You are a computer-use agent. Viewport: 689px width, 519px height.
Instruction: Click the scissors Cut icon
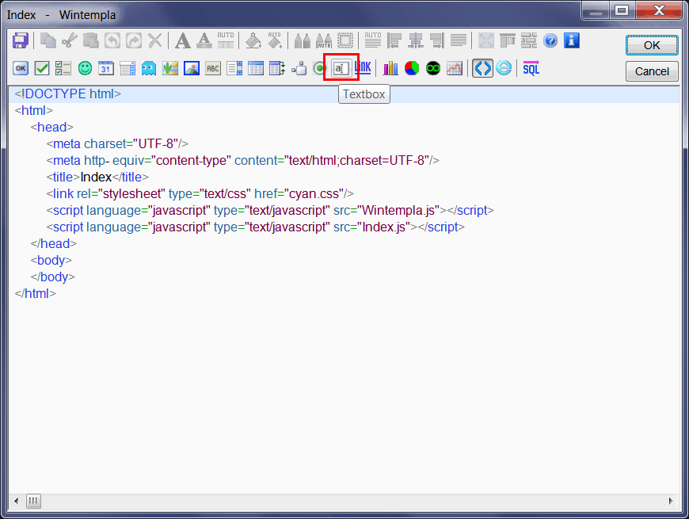point(70,41)
